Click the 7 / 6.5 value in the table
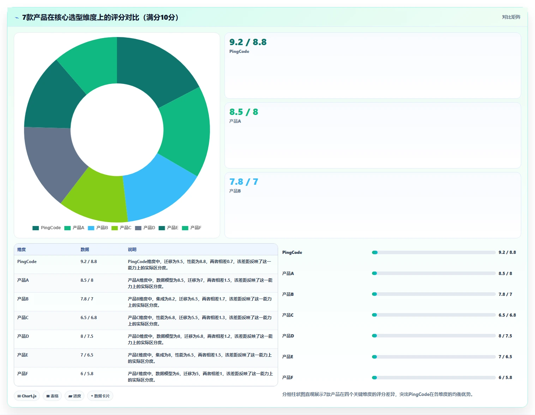Viewport: 535px width, 415px height. click(87, 355)
